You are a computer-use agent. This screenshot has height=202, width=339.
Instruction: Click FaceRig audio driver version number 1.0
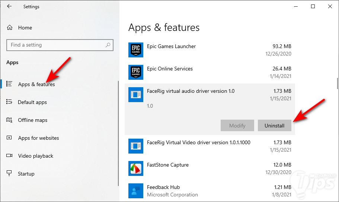pyautogui.click(x=150, y=106)
